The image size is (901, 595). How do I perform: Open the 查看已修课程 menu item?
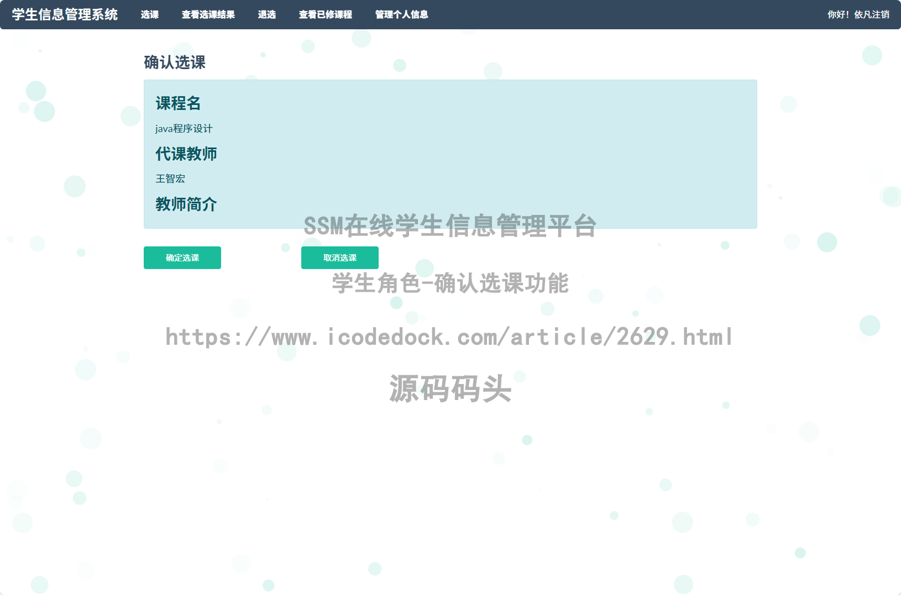pos(326,15)
